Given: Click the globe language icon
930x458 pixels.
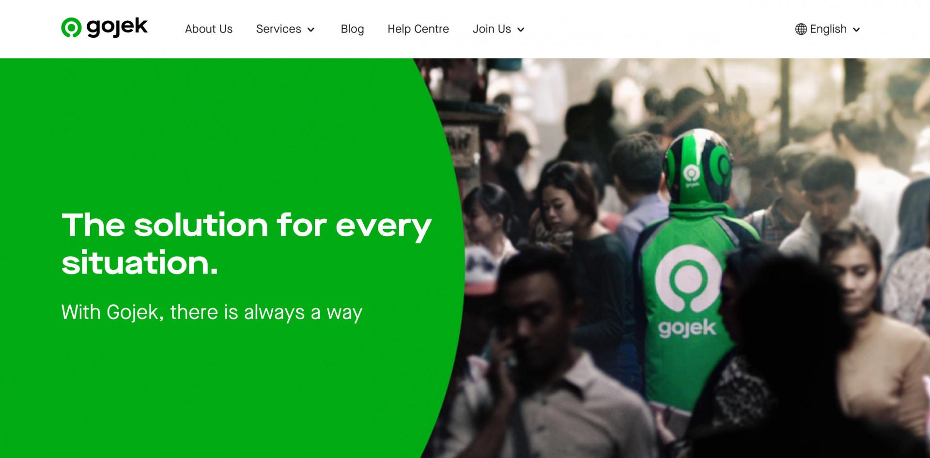Looking at the screenshot, I should 801,29.
